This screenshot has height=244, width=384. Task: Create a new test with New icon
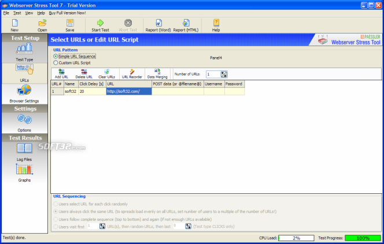tap(14, 25)
